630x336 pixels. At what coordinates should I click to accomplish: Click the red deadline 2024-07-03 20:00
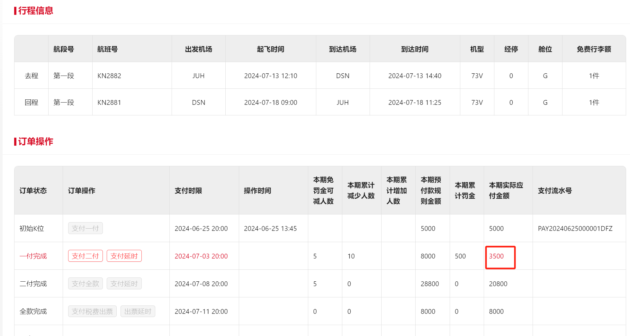[x=201, y=256]
